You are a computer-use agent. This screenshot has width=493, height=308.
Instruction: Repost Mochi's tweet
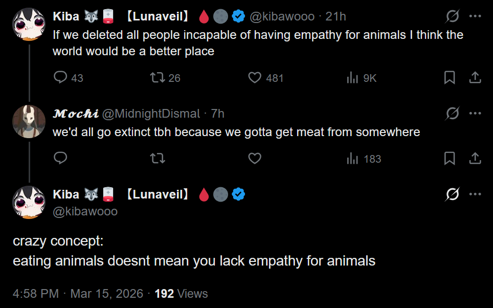[156, 159]
